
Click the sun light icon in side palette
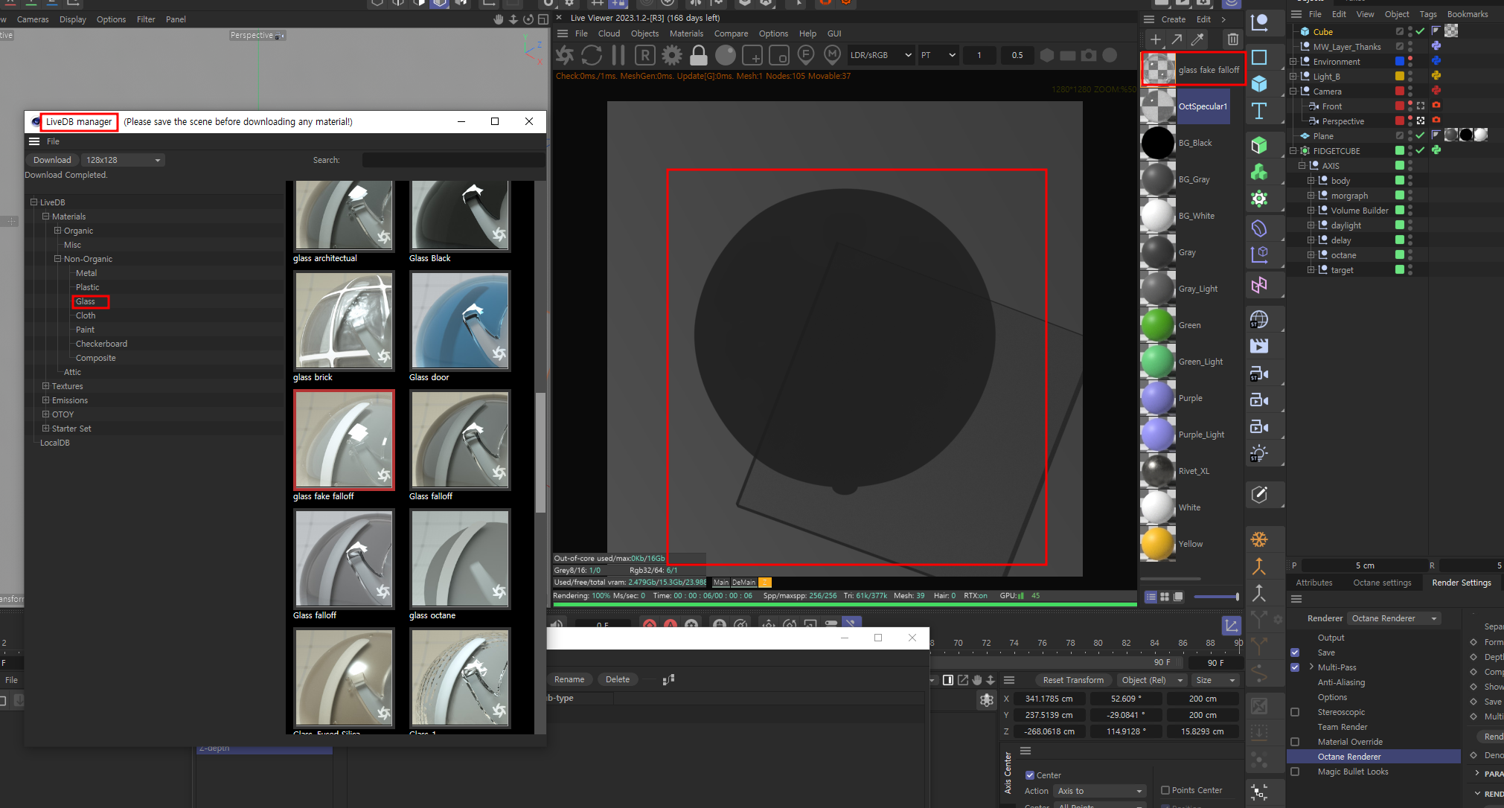pos(1259,453)
